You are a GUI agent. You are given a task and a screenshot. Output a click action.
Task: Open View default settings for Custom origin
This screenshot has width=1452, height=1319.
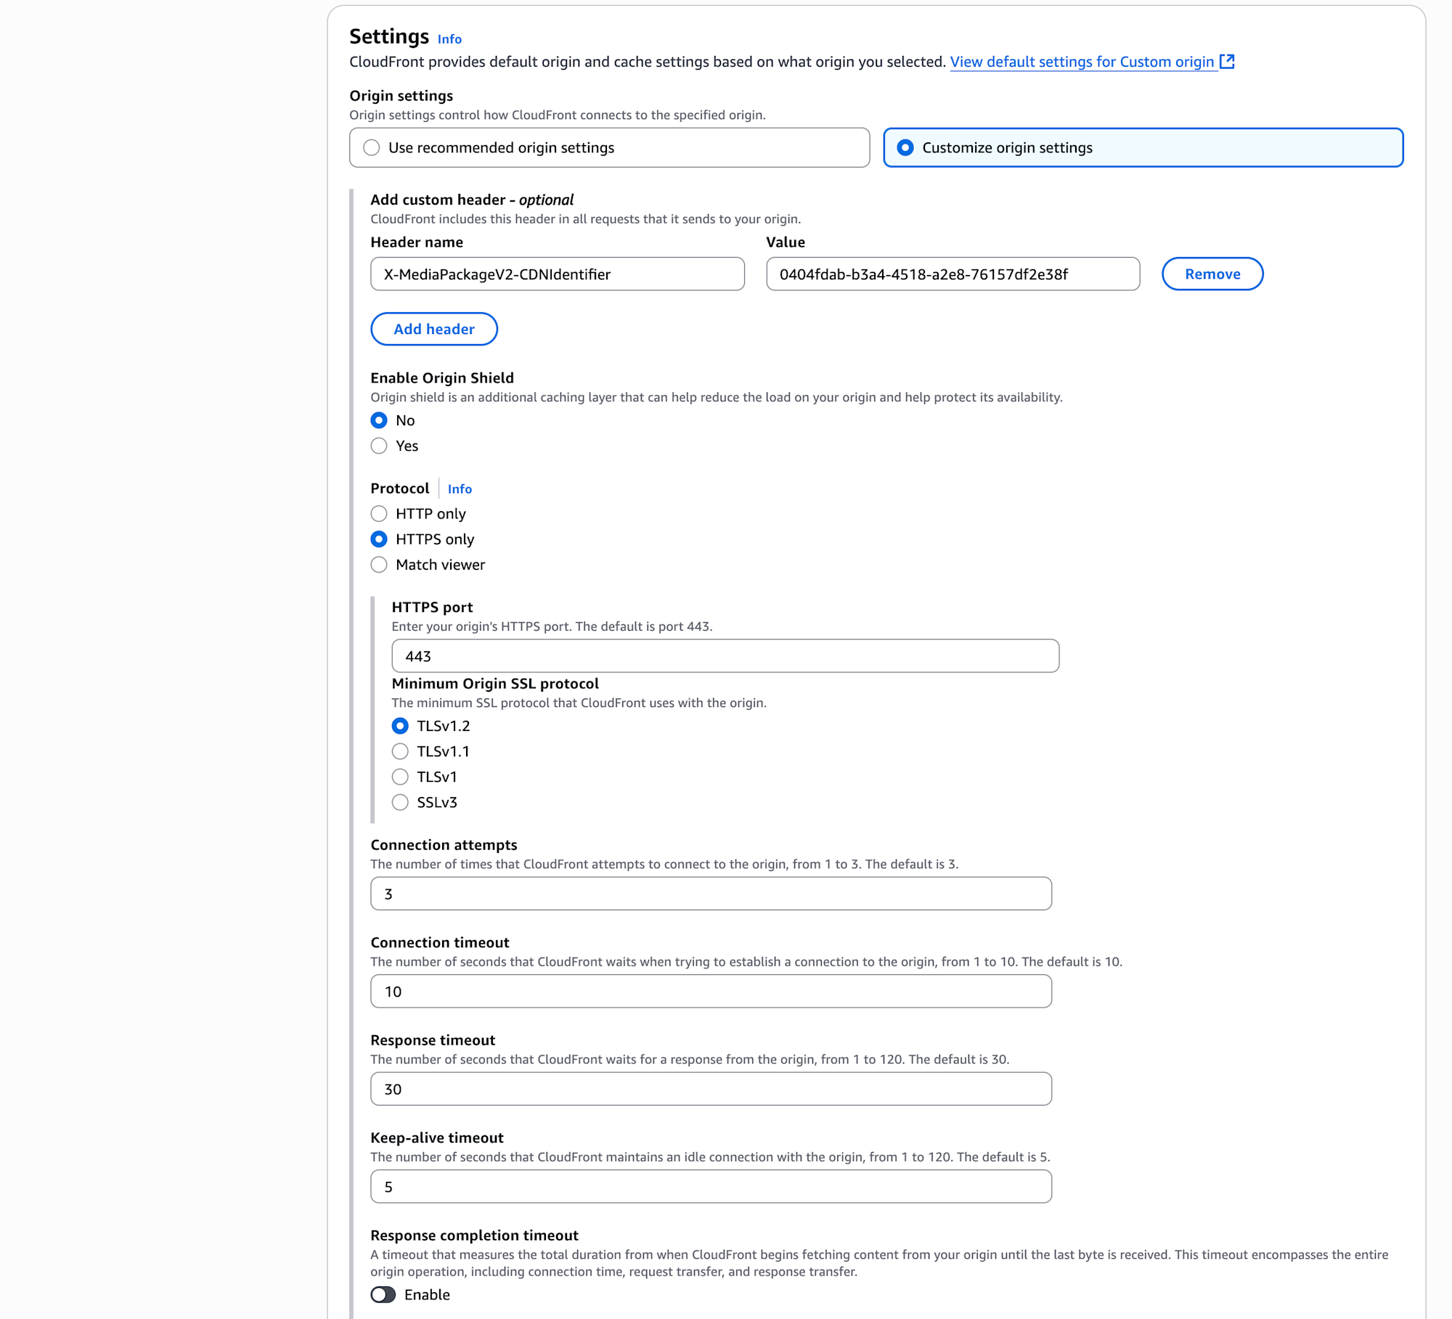click(1082, 62)
